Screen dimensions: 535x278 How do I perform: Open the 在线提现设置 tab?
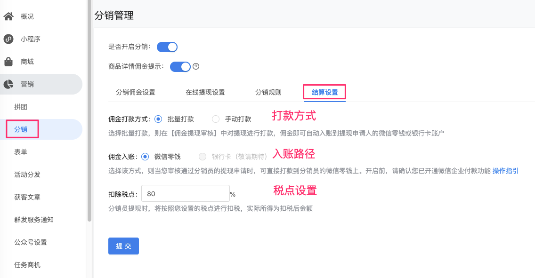click(x=205, y=92)
